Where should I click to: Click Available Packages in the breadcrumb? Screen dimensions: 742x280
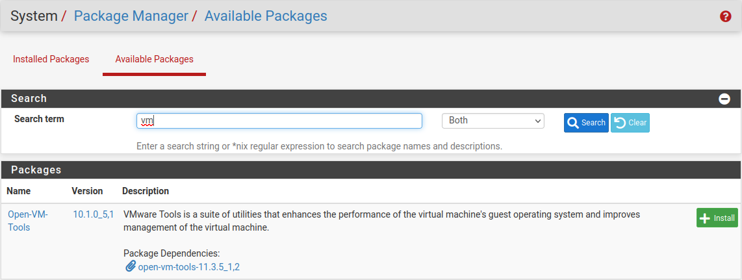point(266,16)
